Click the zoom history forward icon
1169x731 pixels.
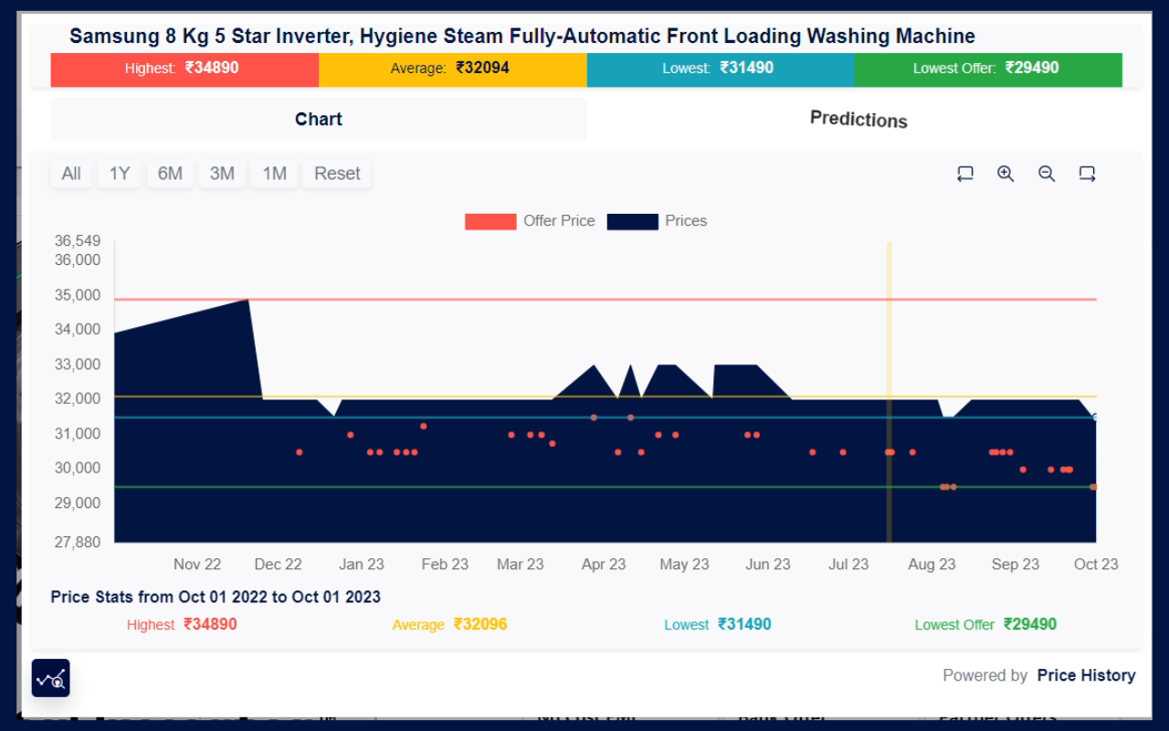1087,173
